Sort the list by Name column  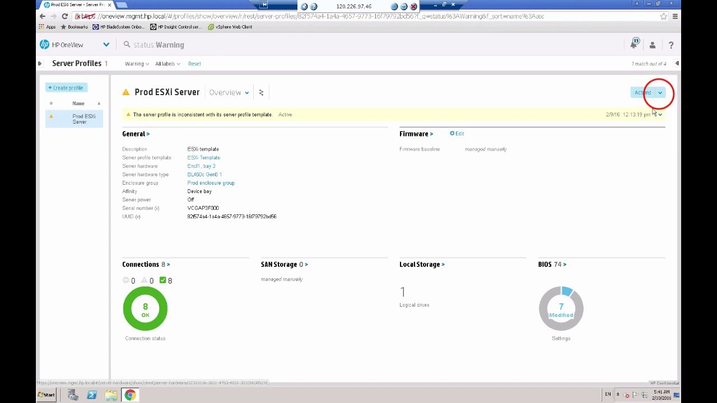click(78, 104)
